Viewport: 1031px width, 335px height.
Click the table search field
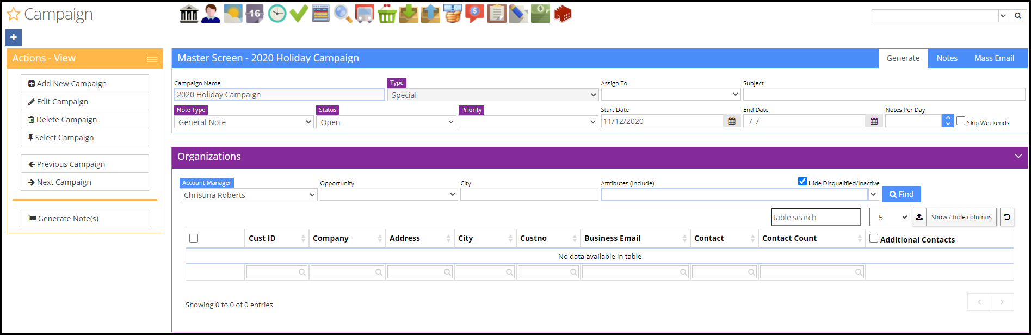pyautogui.click(x=816, y=218)
